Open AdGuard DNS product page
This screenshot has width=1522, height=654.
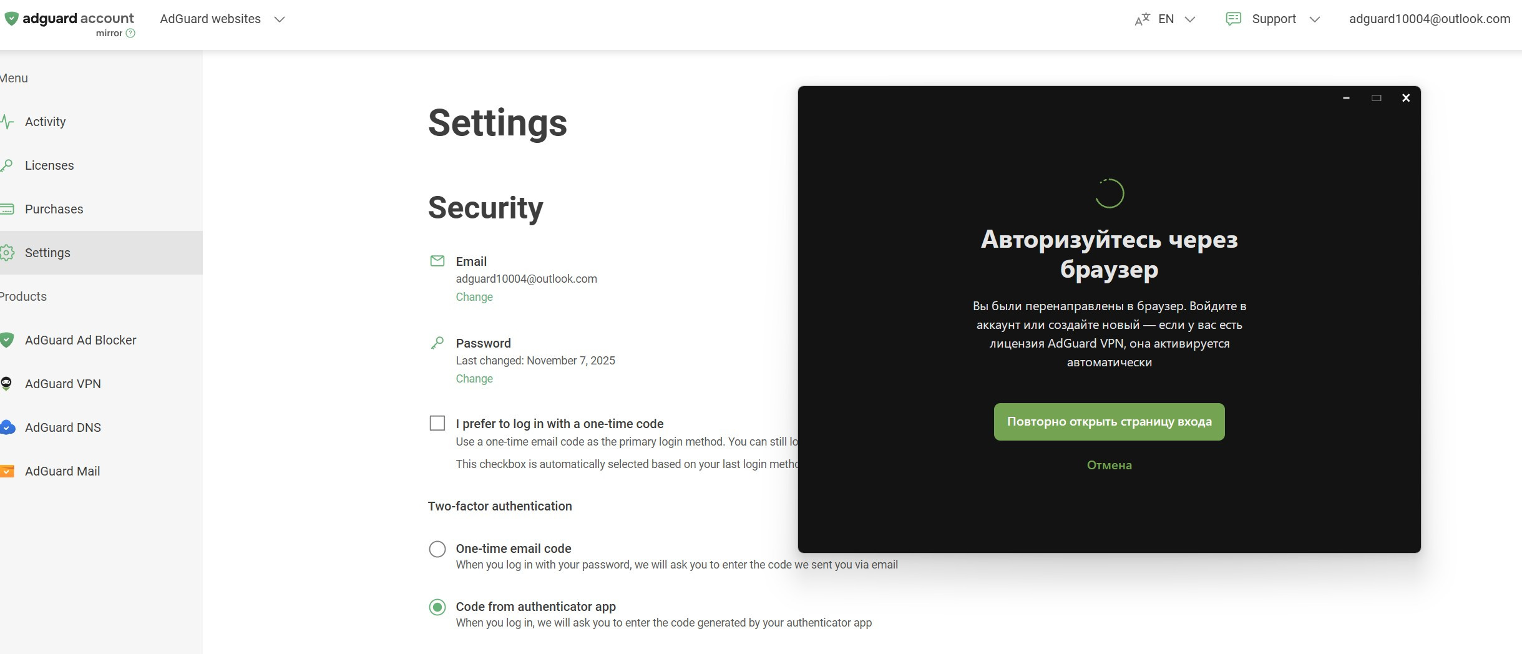tap(101, 427)
